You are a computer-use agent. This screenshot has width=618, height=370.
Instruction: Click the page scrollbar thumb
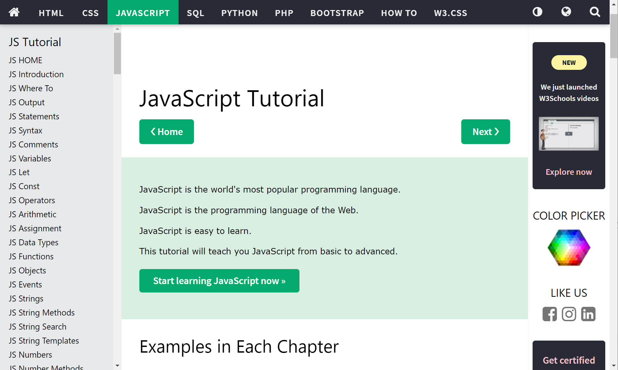pos(614,36)
